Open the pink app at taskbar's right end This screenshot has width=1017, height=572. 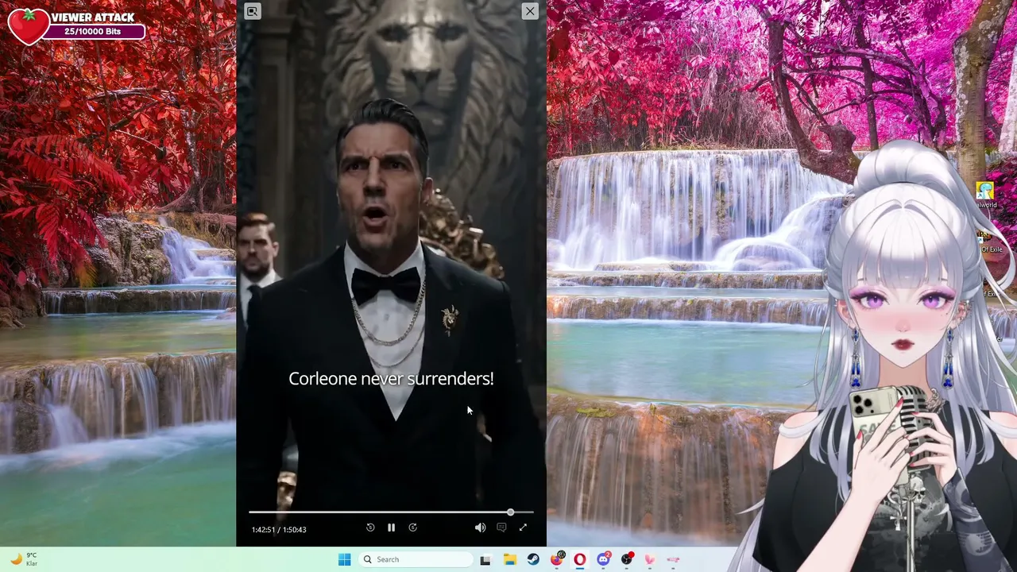point(673,559)
